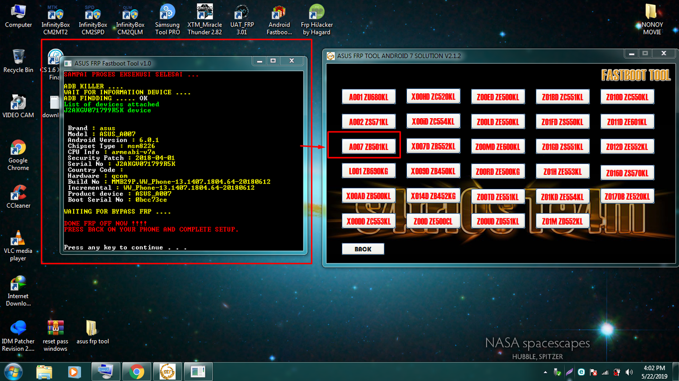The image size is (679, 381).
Task: Open the asus frp tool folder
Action: [x=93, y=332]
